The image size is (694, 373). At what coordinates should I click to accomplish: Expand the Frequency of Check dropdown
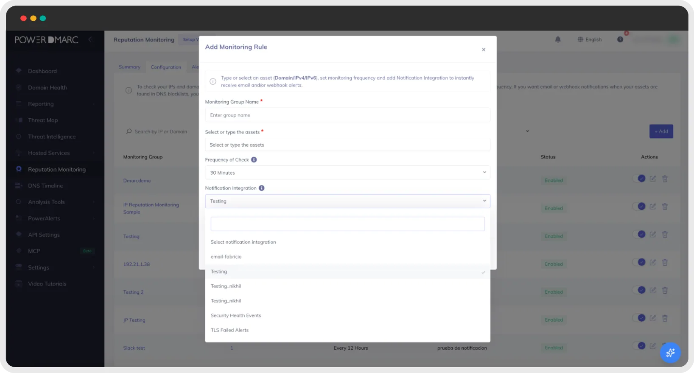coord(347,173)
